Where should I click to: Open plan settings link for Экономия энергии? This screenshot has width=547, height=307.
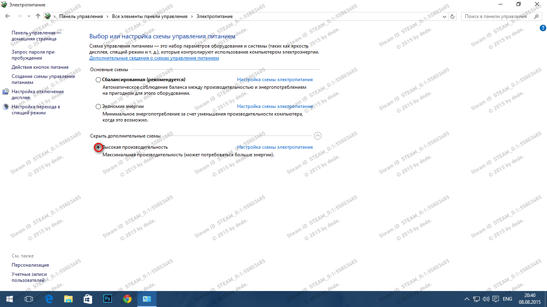(x=275, y=106)
